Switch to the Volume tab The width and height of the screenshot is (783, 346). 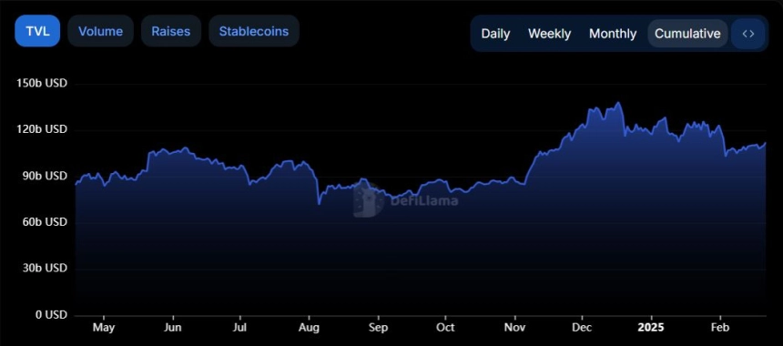point(100,31)
